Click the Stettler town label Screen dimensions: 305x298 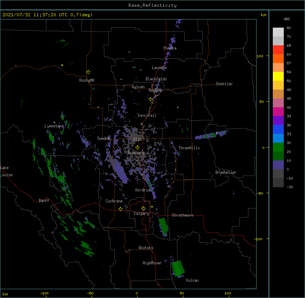[x=224, y=84]
